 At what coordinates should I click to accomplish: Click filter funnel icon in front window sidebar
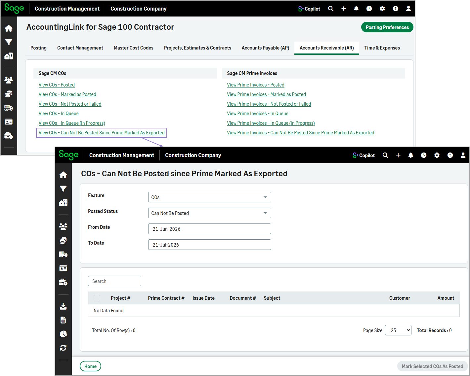[x=63, y=188]
